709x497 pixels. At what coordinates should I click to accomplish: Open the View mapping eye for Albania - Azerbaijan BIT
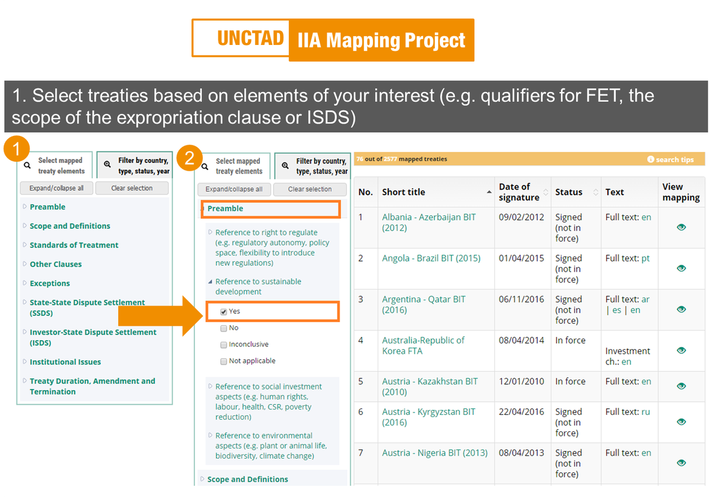681,228
